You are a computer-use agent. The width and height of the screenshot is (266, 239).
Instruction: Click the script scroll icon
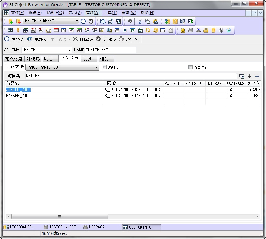click(x=111, y=21)
